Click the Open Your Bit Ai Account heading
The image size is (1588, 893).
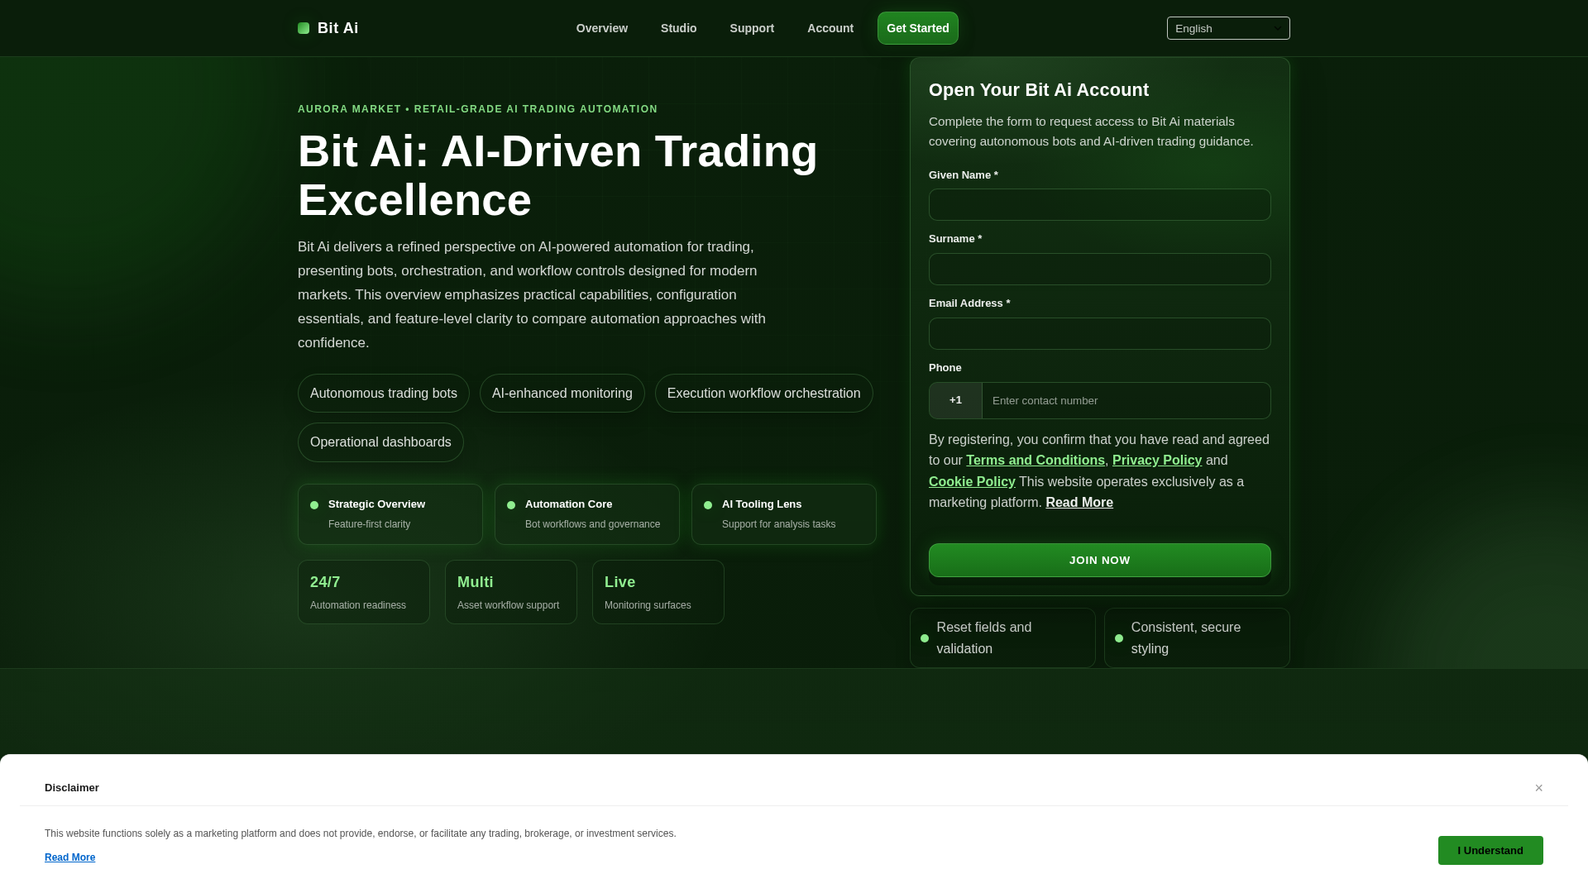click(x=1039, y=90)
